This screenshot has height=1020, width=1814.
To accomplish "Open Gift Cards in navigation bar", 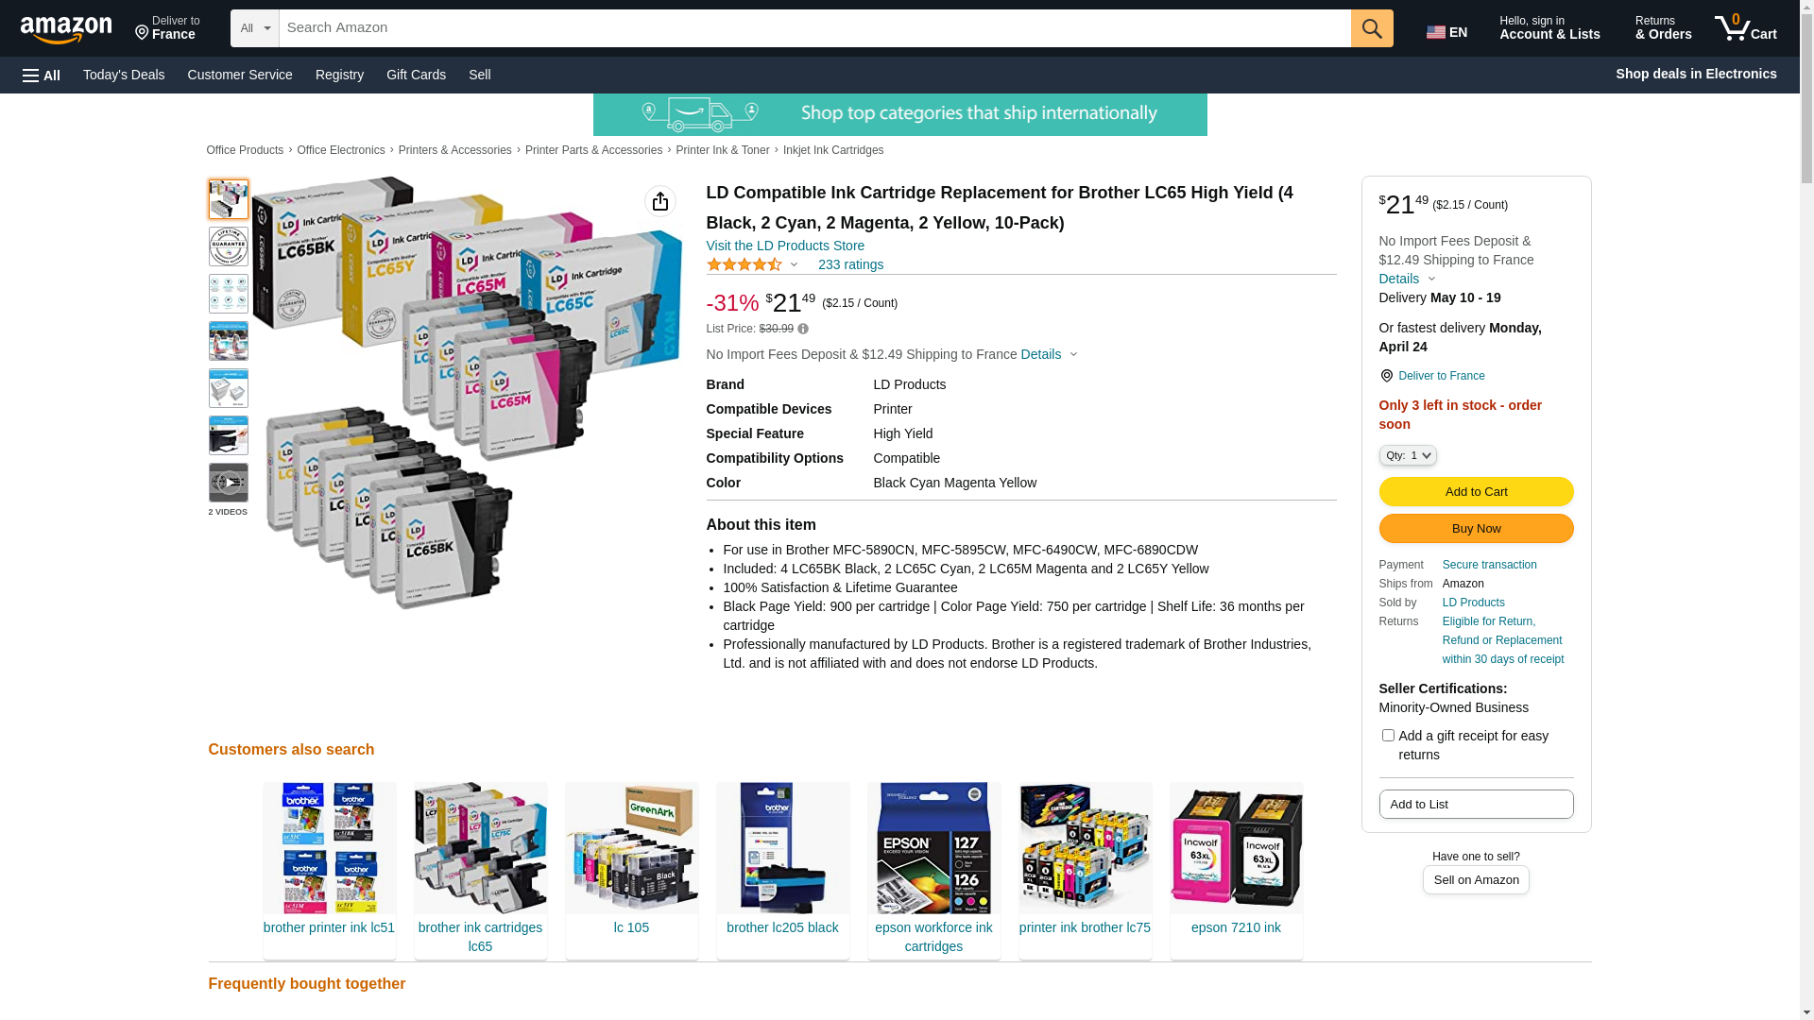I will click(x=416, y=75).
